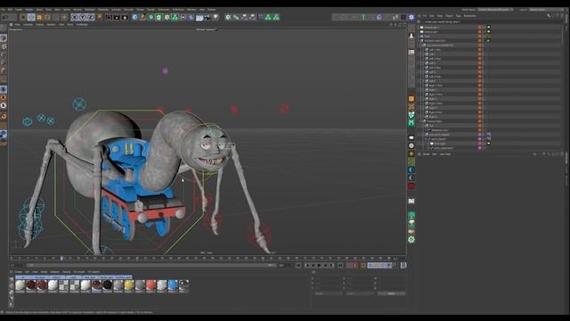Image resolution: width=570 pixels, height=321 pixels.
Task: Click the Light object icon
Action: coord(216,17)
